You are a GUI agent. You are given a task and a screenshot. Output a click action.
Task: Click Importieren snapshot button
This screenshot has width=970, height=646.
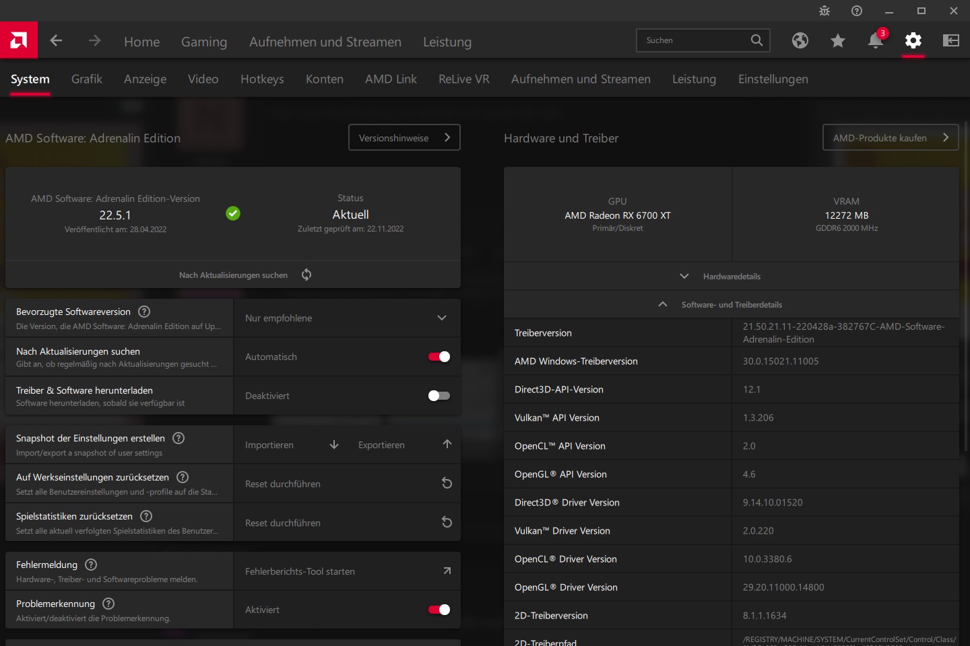(290, 445)
